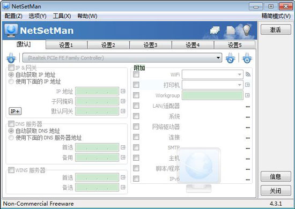Click the arrow icon next to IP 地址 field
The height and width of the screenshot is (209, 295).
pos(123,91)
